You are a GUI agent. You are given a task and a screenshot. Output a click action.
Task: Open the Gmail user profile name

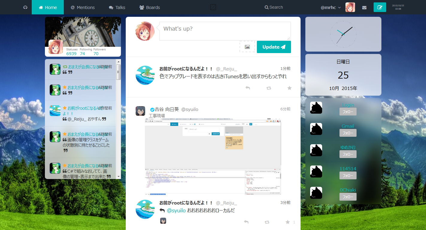[x=348, y=126]
